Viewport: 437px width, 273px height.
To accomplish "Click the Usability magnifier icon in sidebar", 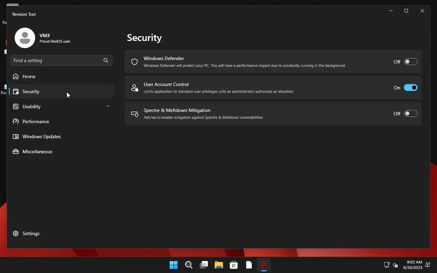I will point(16,106).
